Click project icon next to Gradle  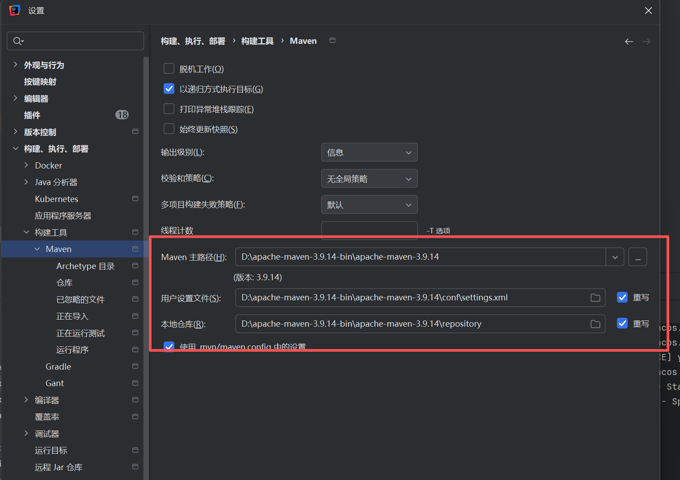(135, 366)
